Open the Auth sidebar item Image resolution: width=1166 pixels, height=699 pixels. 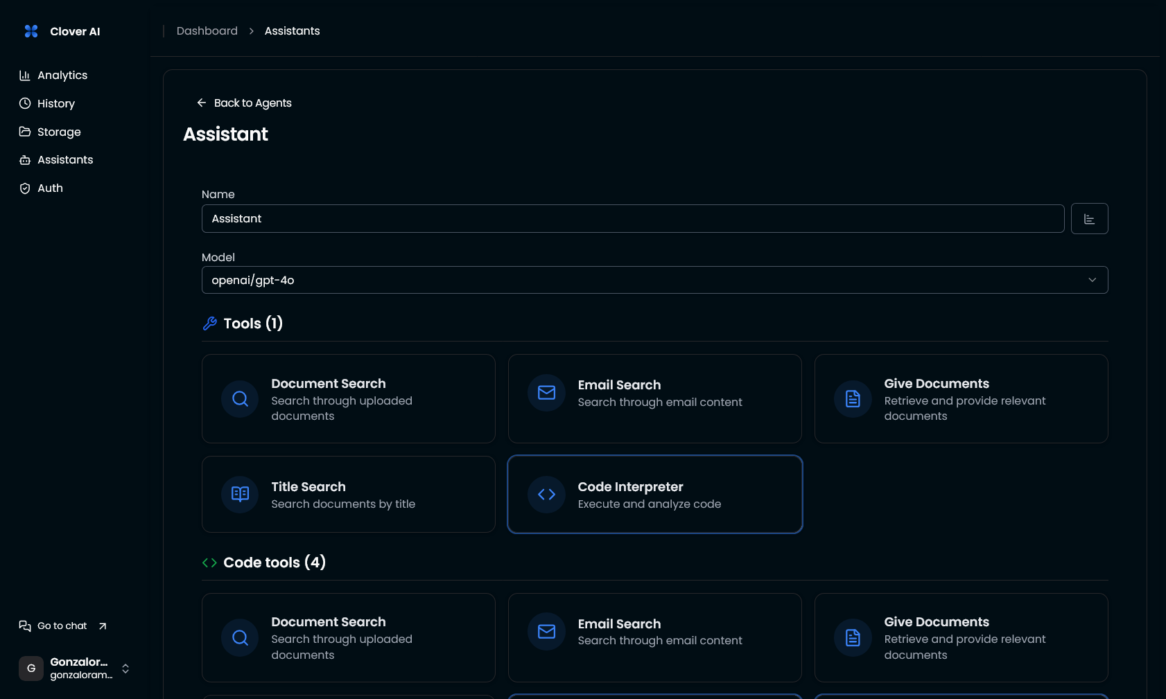(41, 188)
